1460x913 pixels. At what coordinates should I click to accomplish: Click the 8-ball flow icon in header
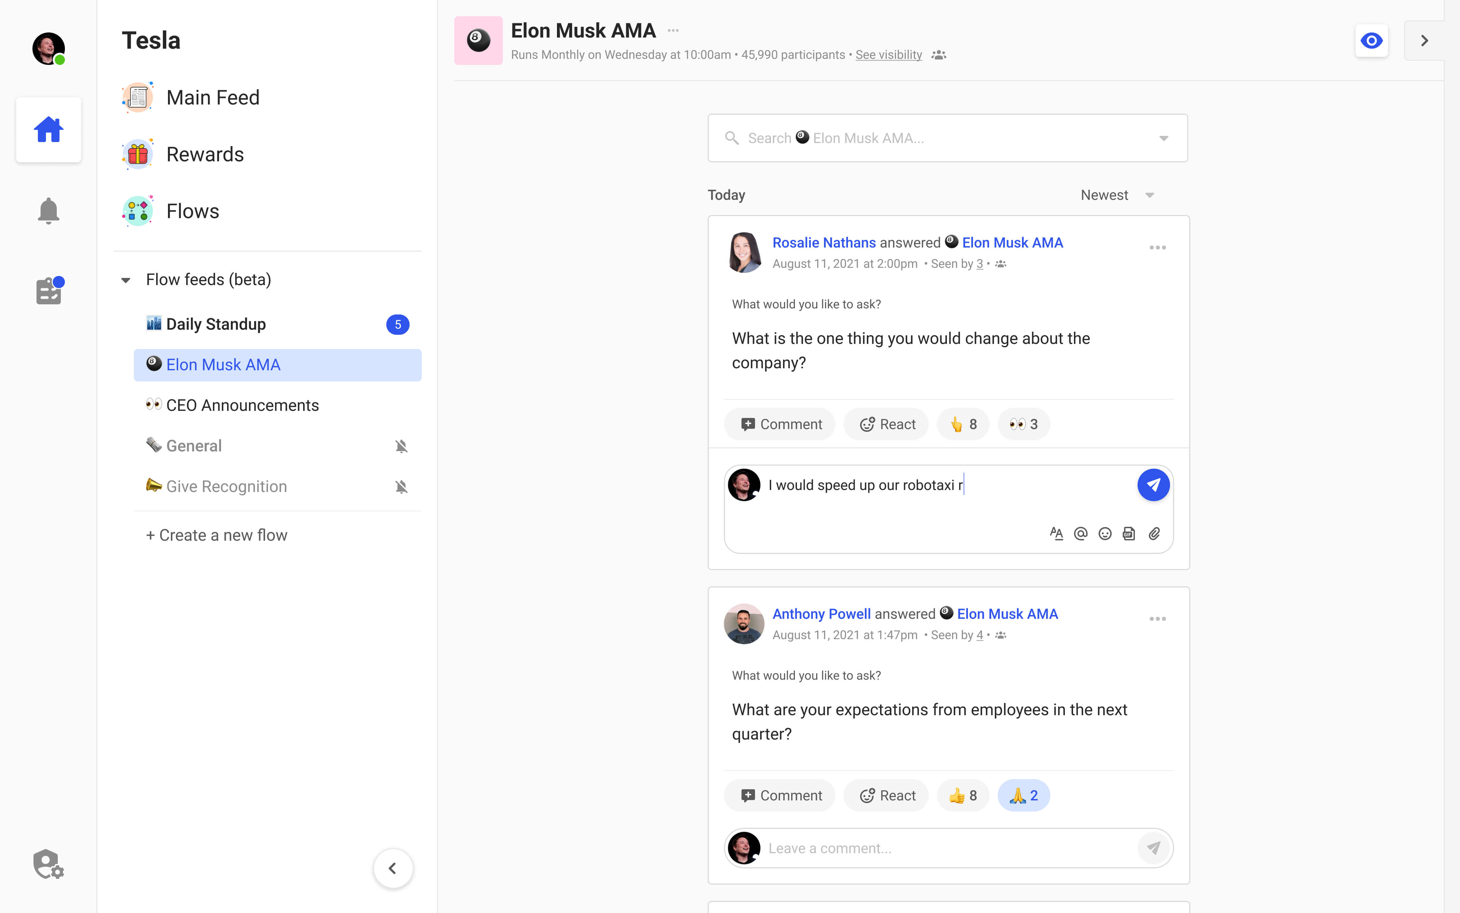479,41
